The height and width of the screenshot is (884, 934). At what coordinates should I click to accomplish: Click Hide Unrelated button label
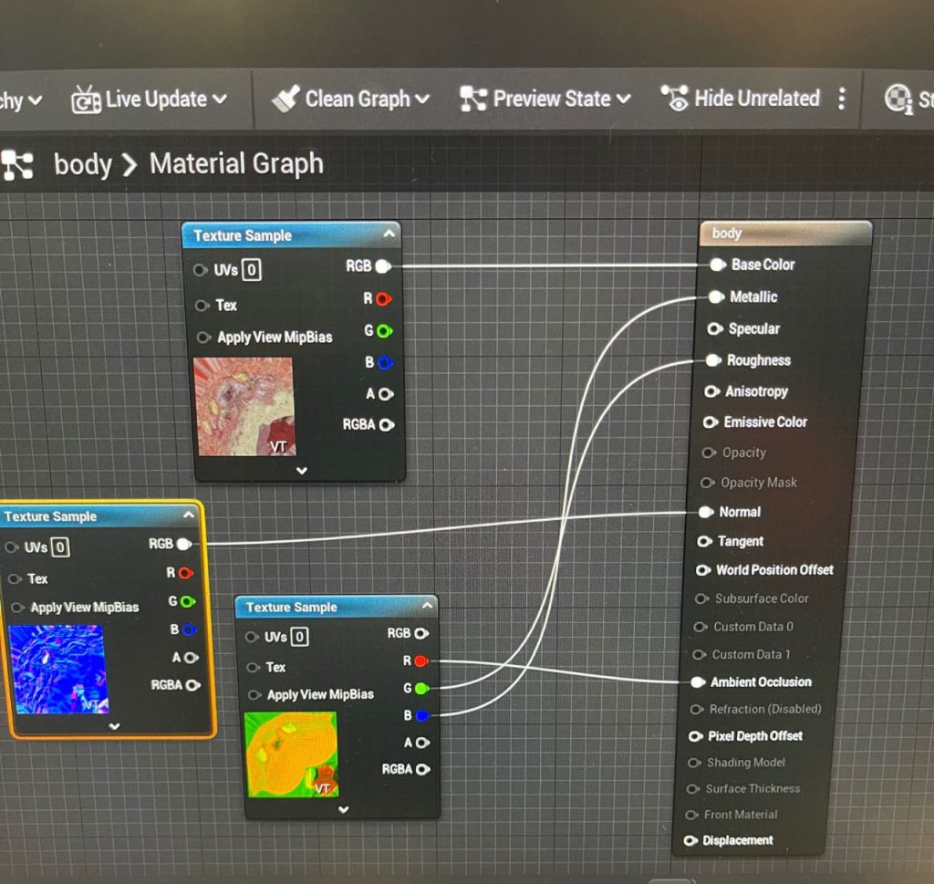tap(757, 98)
